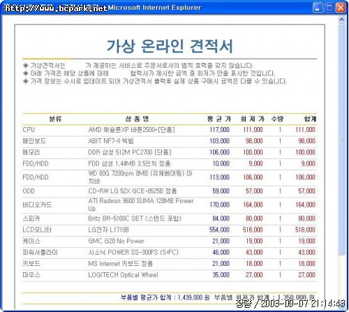
Task: Click the '수량' column header
Action: pos(277,119)
